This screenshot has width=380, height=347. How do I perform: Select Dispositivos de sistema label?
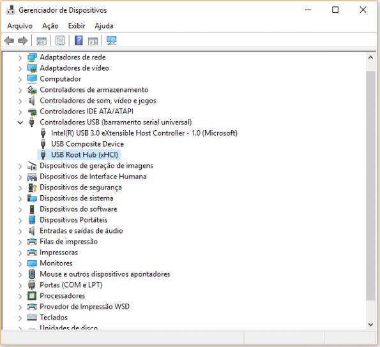point(77,198)
